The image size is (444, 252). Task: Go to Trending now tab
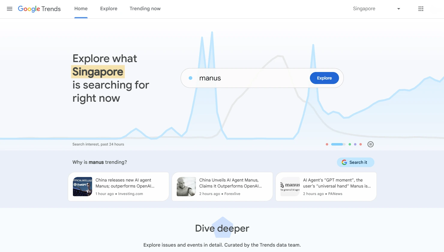tap(145, 9)
